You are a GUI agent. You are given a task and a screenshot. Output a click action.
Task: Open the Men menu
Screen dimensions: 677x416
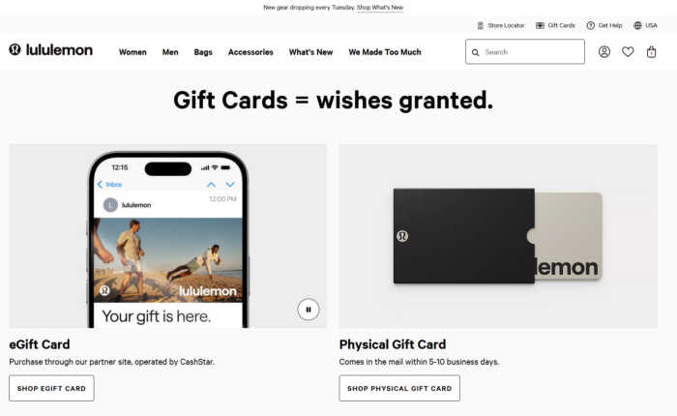coord(170,52)
